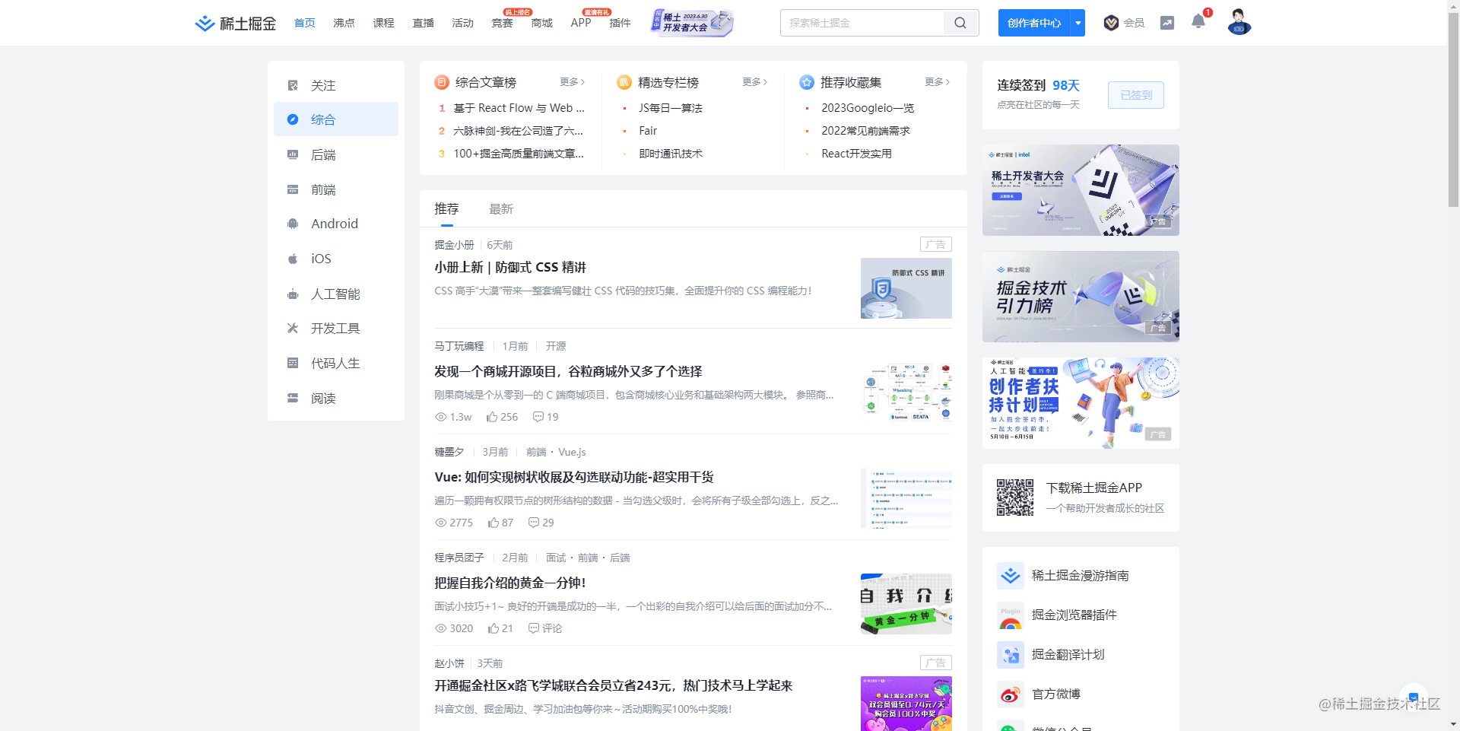Viewport: 1460px width, 731px height.
Task: Open 创作者扶持计划 sidebar banner
Action: (x=1081, y=403)
